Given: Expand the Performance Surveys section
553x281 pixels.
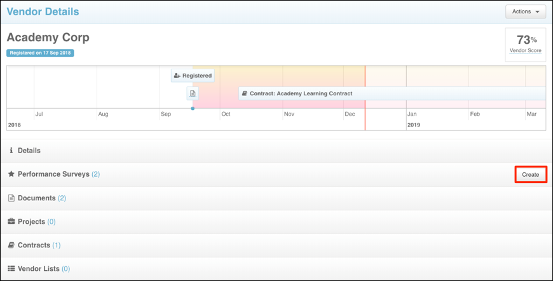Looking at the screenshot, I should point(53,174).
